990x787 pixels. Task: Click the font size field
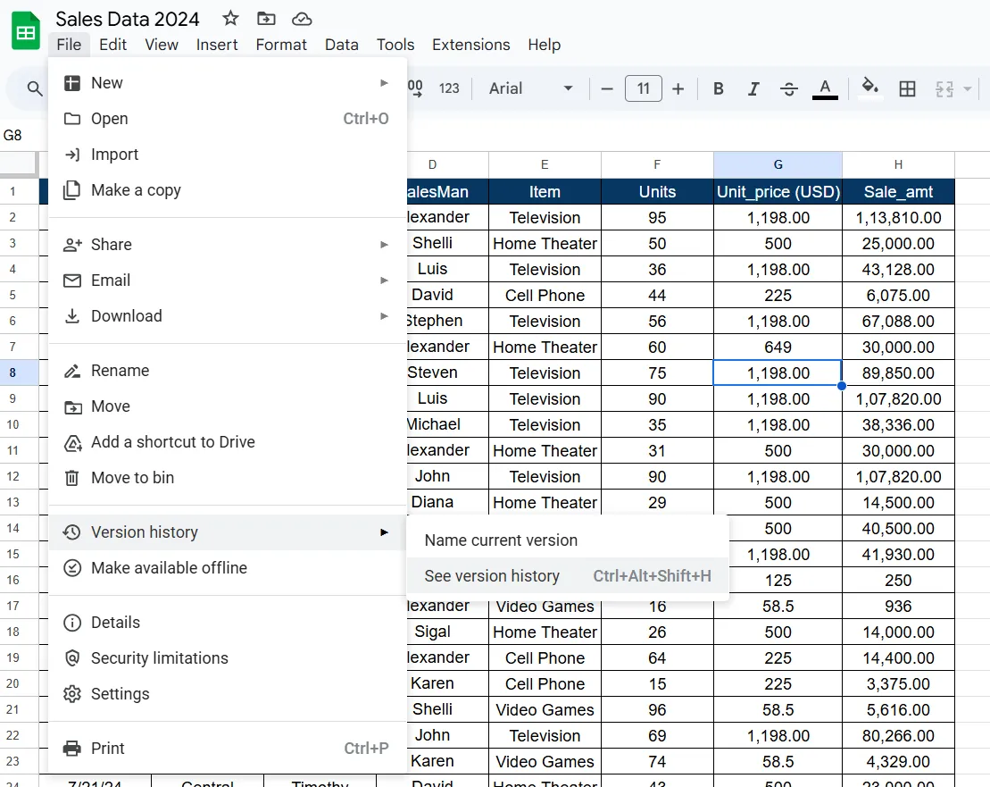point(644,88)
